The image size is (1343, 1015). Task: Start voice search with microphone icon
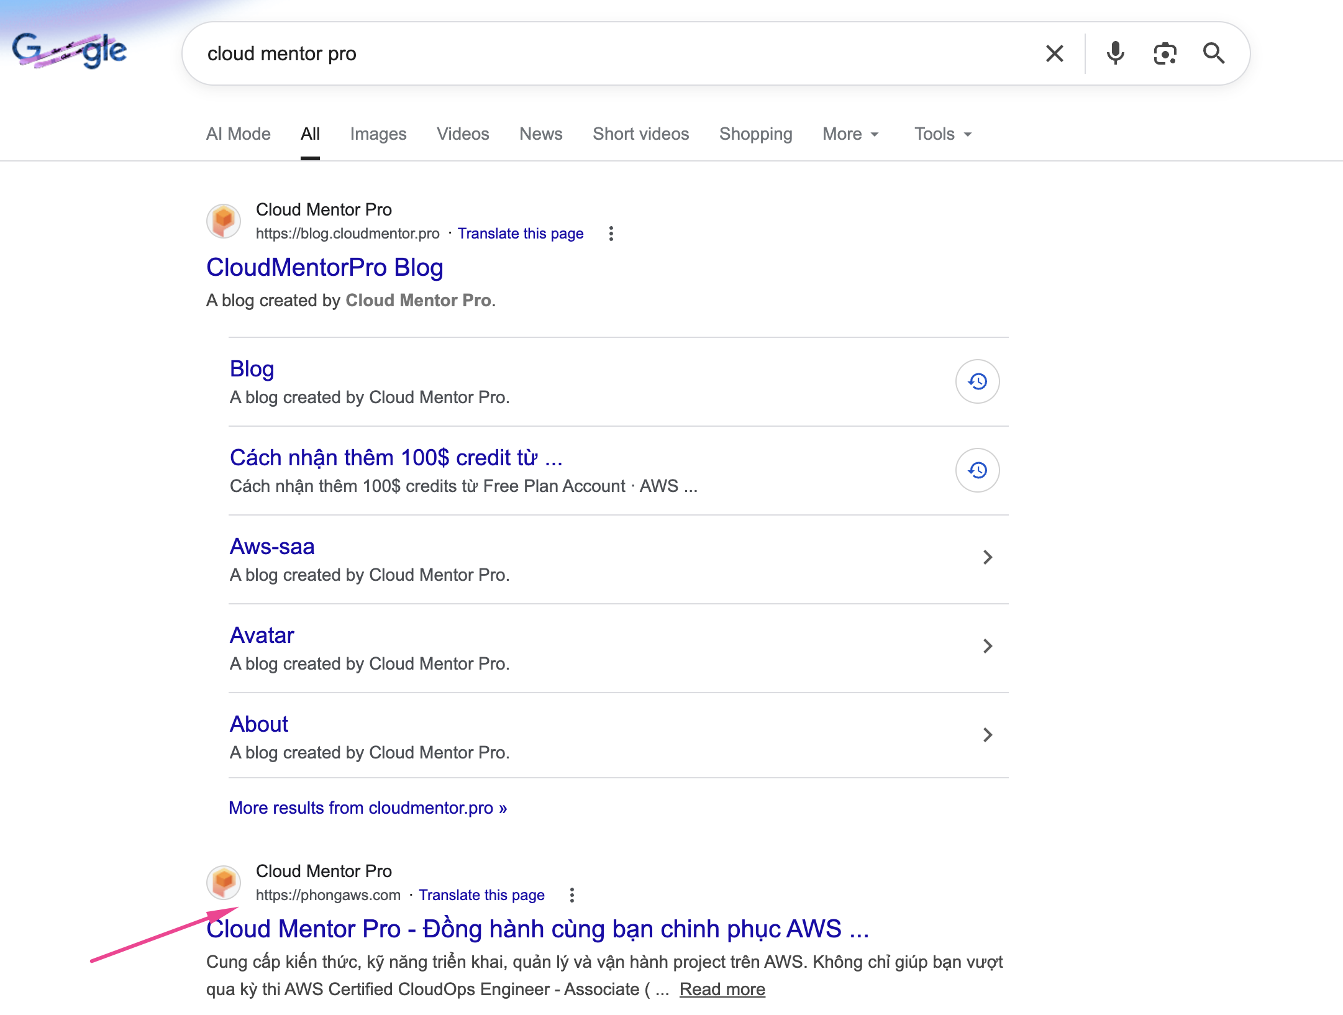[1115, 53]
